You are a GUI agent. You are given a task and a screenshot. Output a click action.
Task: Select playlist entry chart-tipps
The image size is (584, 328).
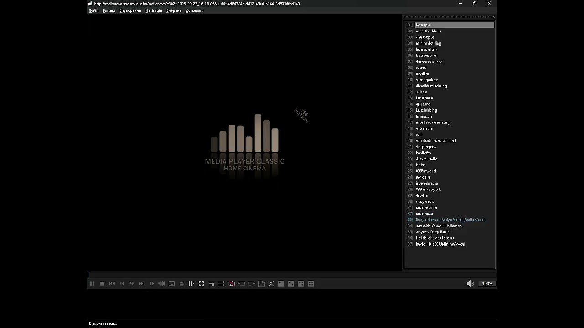click(x=450, y=37)
